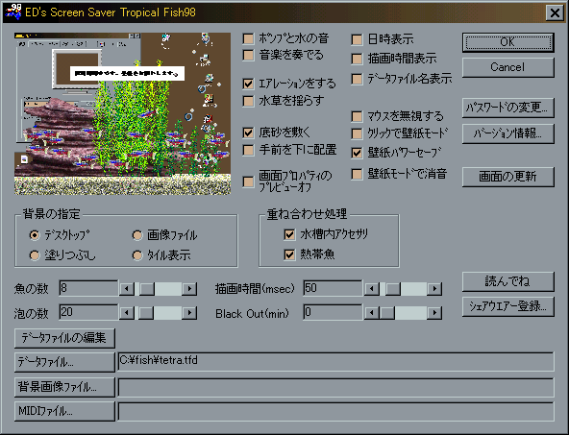
Task: Click left arrow of 魚の数 scrollbar
Action: point(127,289)
